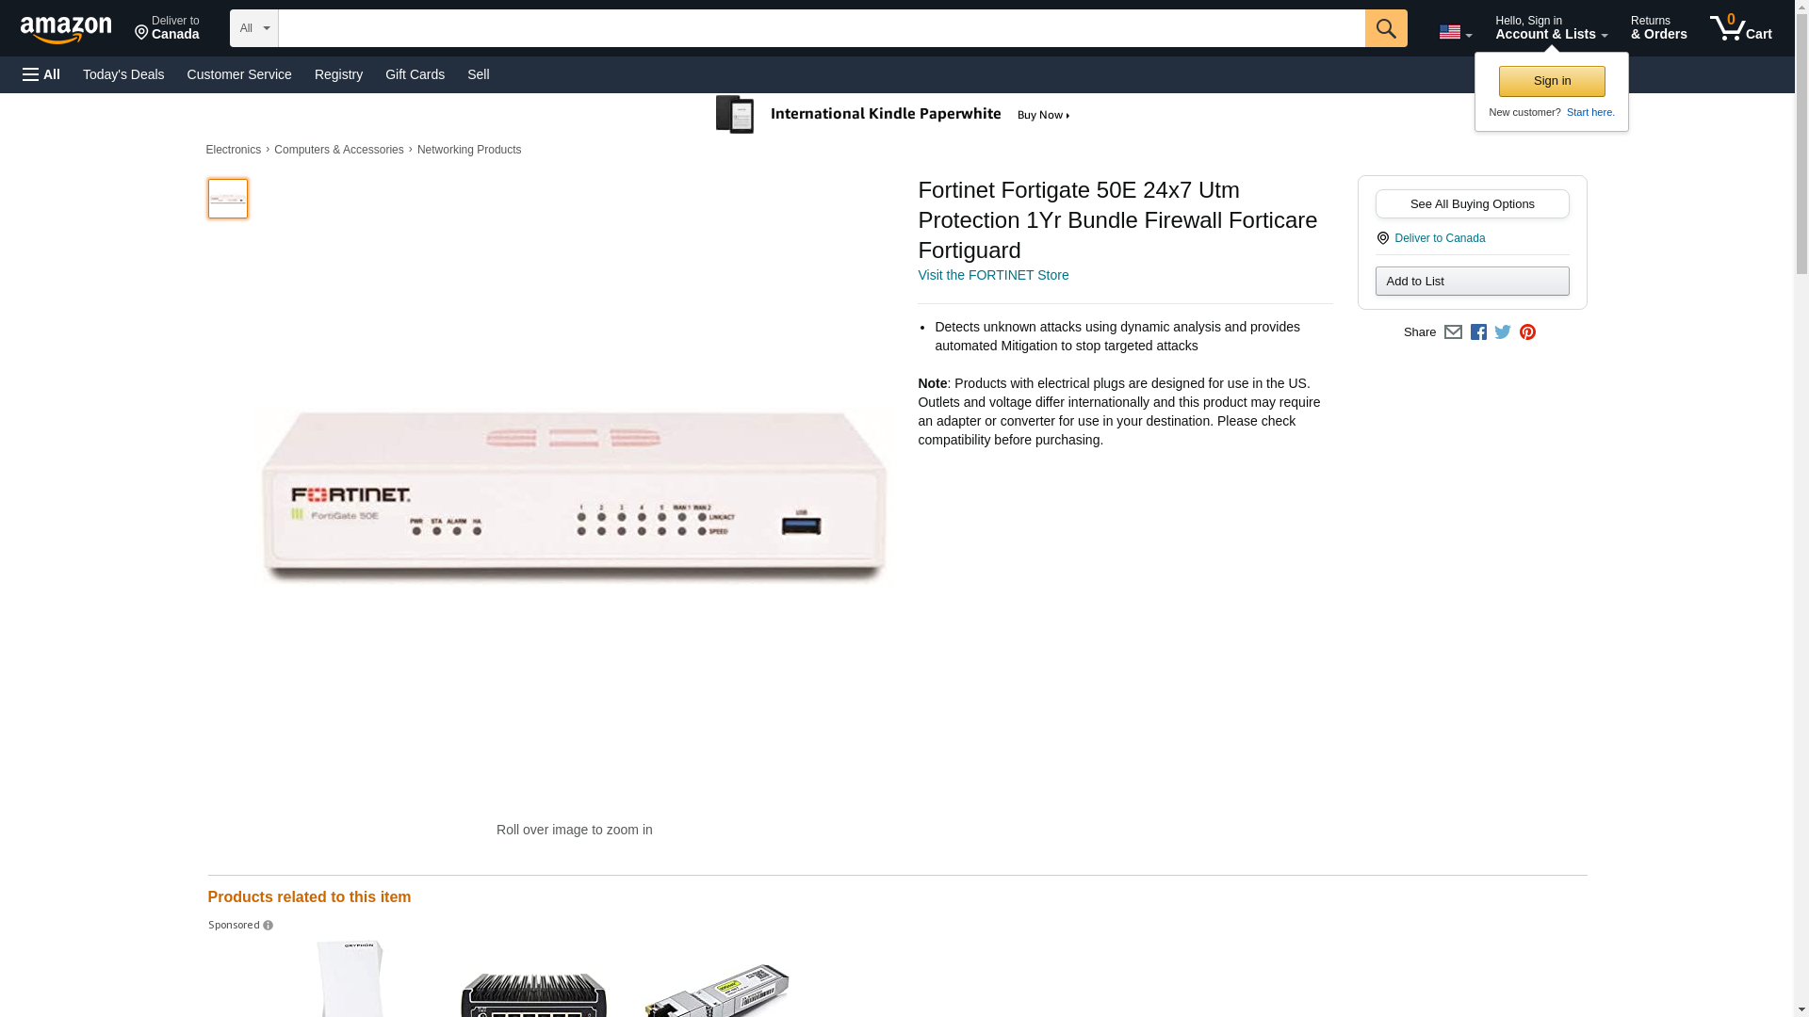Viewport: 1809px width, 1017px height.
Task: Visit the FORTINET Store link
Action: (x=993, y=275)
